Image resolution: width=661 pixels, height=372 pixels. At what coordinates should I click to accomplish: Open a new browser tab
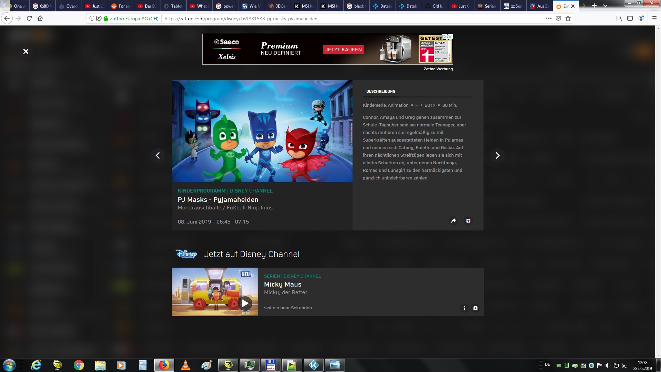pos(594,6)
